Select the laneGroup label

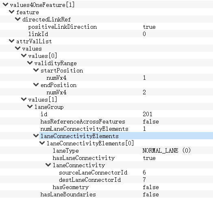tap(49, 107)
